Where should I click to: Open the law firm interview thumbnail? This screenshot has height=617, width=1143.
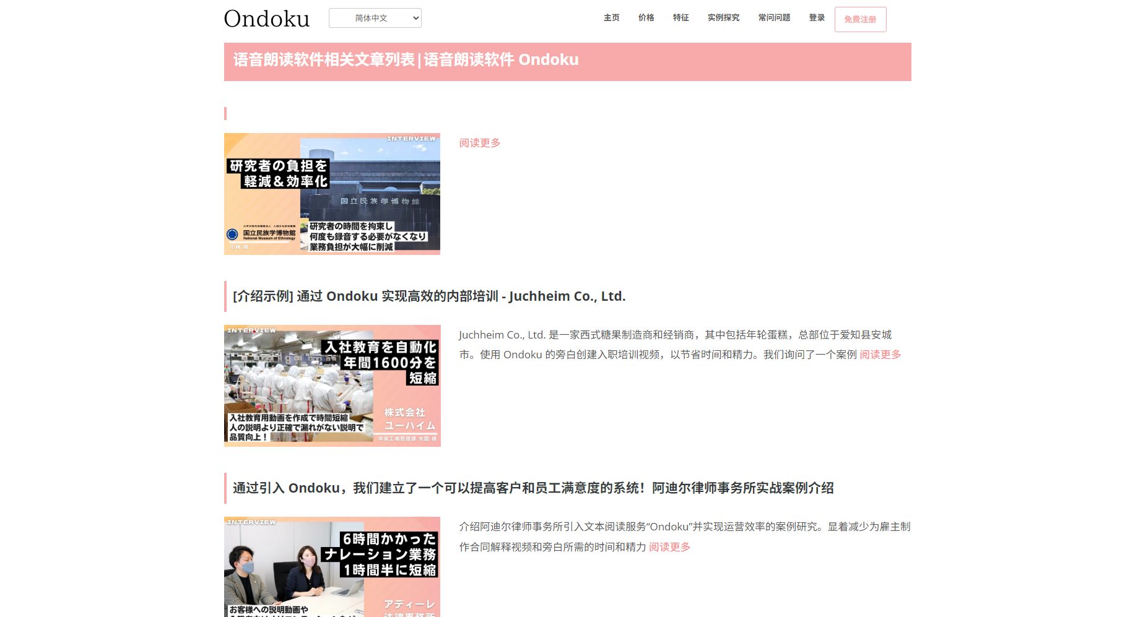tap(332, 566)
